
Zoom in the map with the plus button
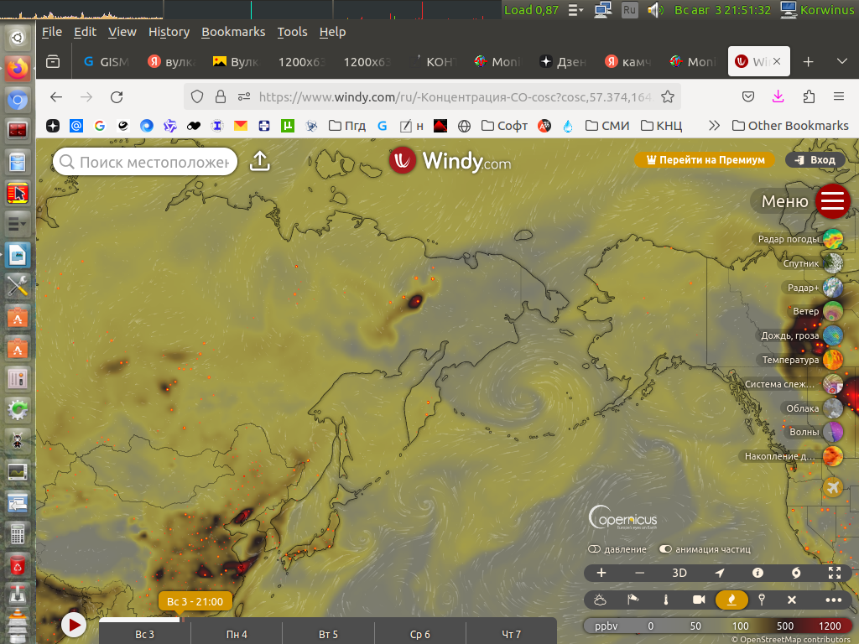point(601,573)
